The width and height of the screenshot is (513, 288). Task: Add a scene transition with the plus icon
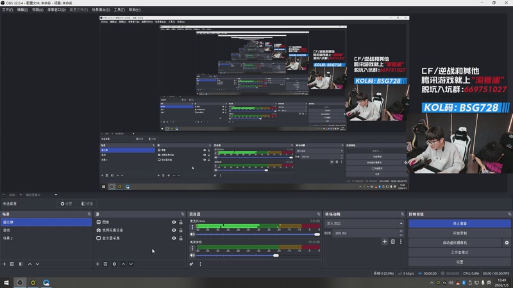[385, 242]
